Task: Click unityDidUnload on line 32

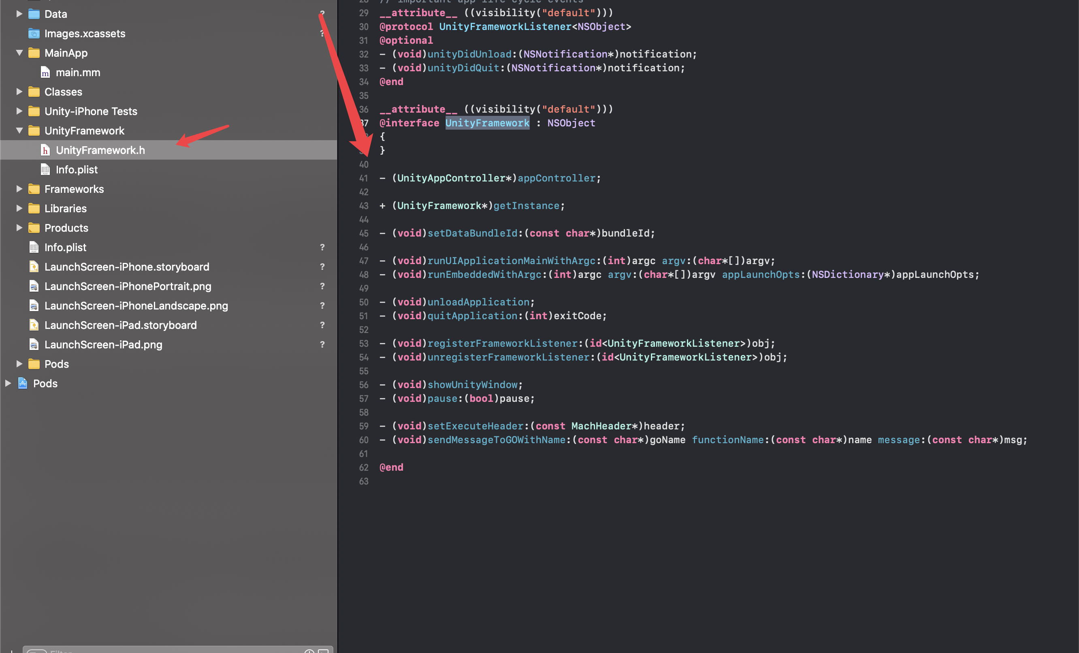Action: [x=469, y=54]
